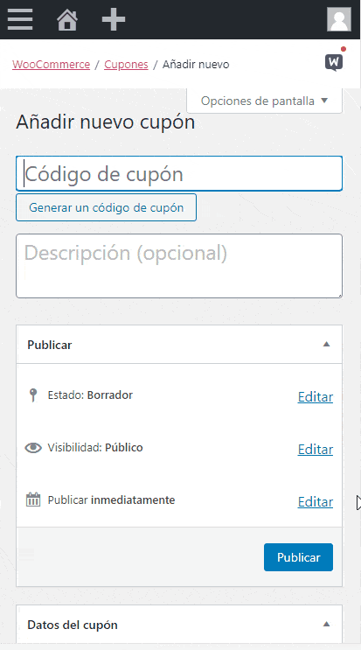
Task: Click the Publicar panel title
Action: 50,345
